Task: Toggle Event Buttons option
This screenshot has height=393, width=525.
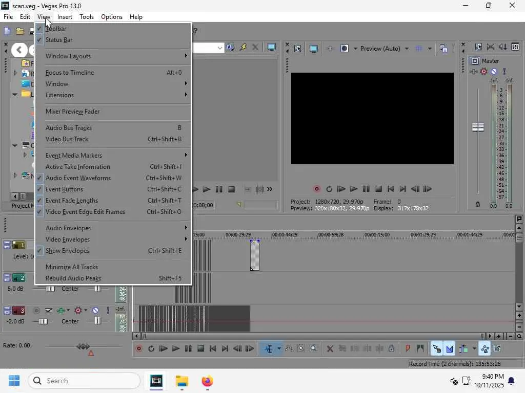Action: 113,189
